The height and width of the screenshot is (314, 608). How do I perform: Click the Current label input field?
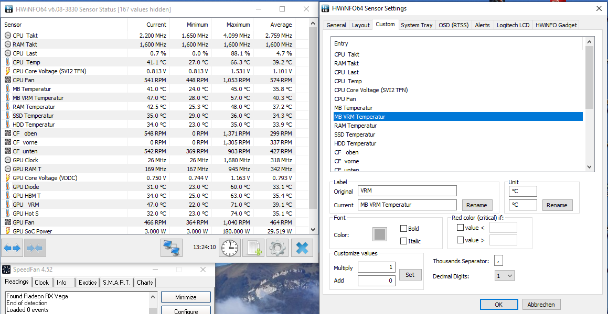(x=407, y=205)
